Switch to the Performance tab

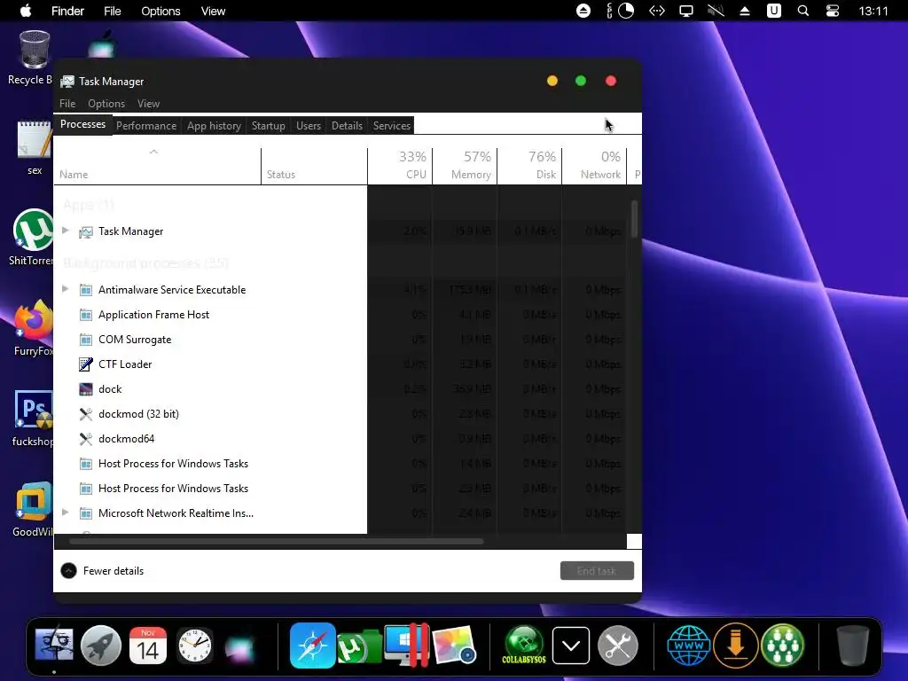click(x=146, y=126)
